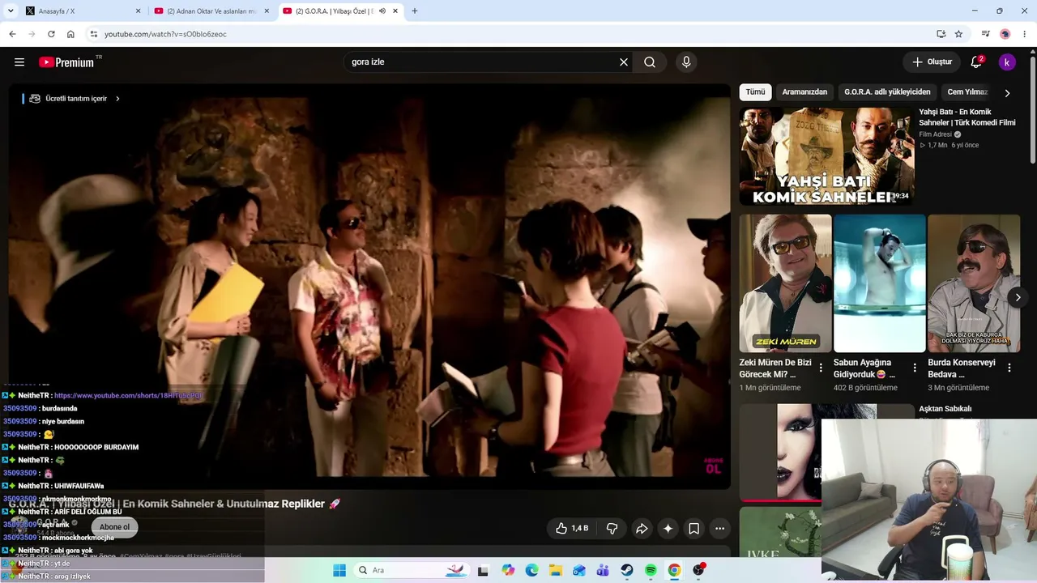Open Spotify from taskbar
This screenshot has height=583, width=1037.
[651, 570]
